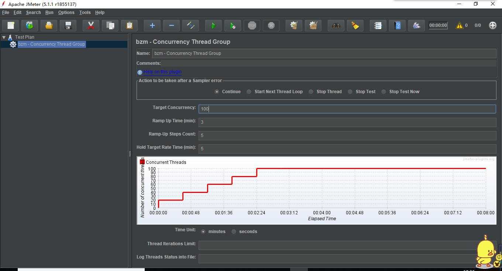
Task: Click the Toggle enable/disable icon
Action: tap(190, 25)
